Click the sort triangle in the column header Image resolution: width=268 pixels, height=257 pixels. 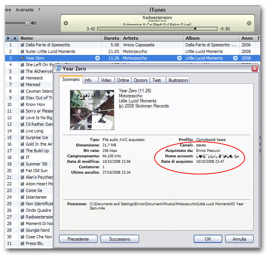pos(15,38)
